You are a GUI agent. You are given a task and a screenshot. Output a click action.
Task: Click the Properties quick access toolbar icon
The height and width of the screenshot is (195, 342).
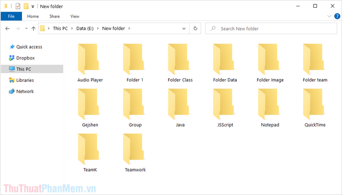(18, 6)
